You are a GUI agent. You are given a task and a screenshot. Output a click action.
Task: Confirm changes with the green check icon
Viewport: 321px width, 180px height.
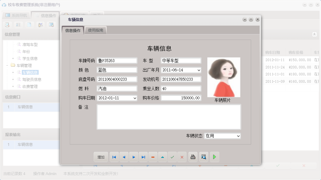point(172,157)
